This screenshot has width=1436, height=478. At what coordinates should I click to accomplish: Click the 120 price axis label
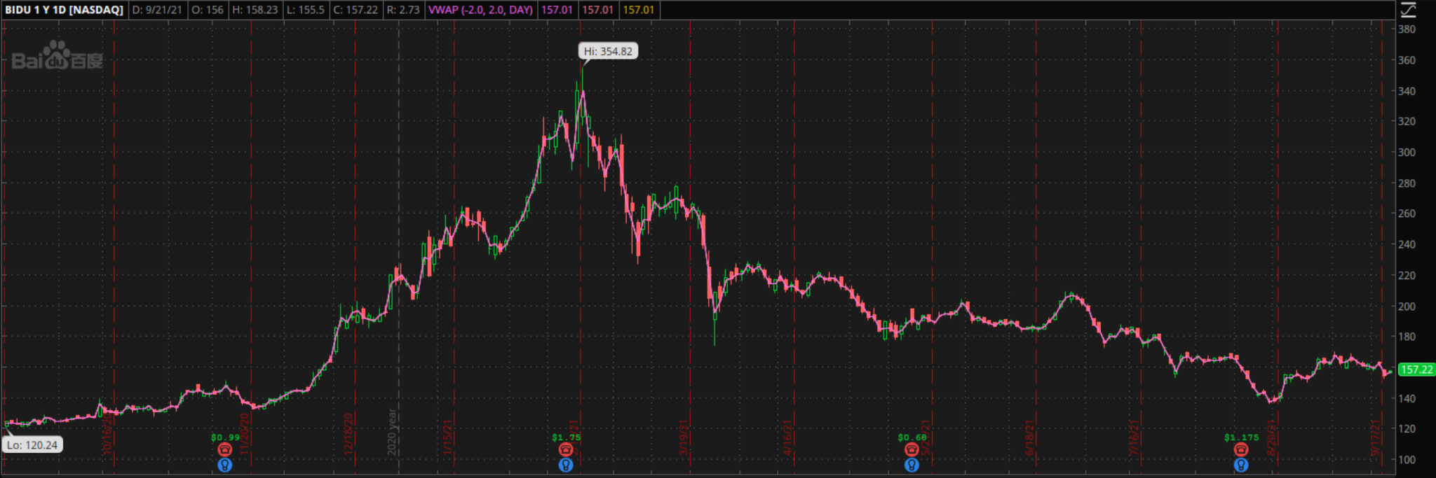click(1407, 429)
